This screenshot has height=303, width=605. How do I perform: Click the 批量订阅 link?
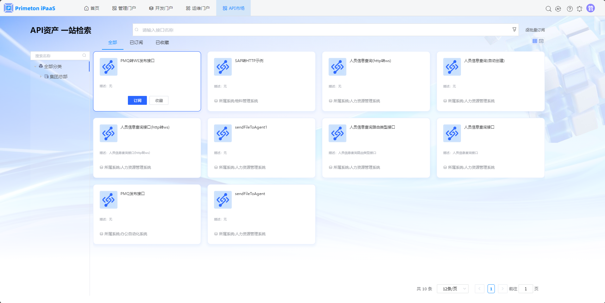click(535, 30)
